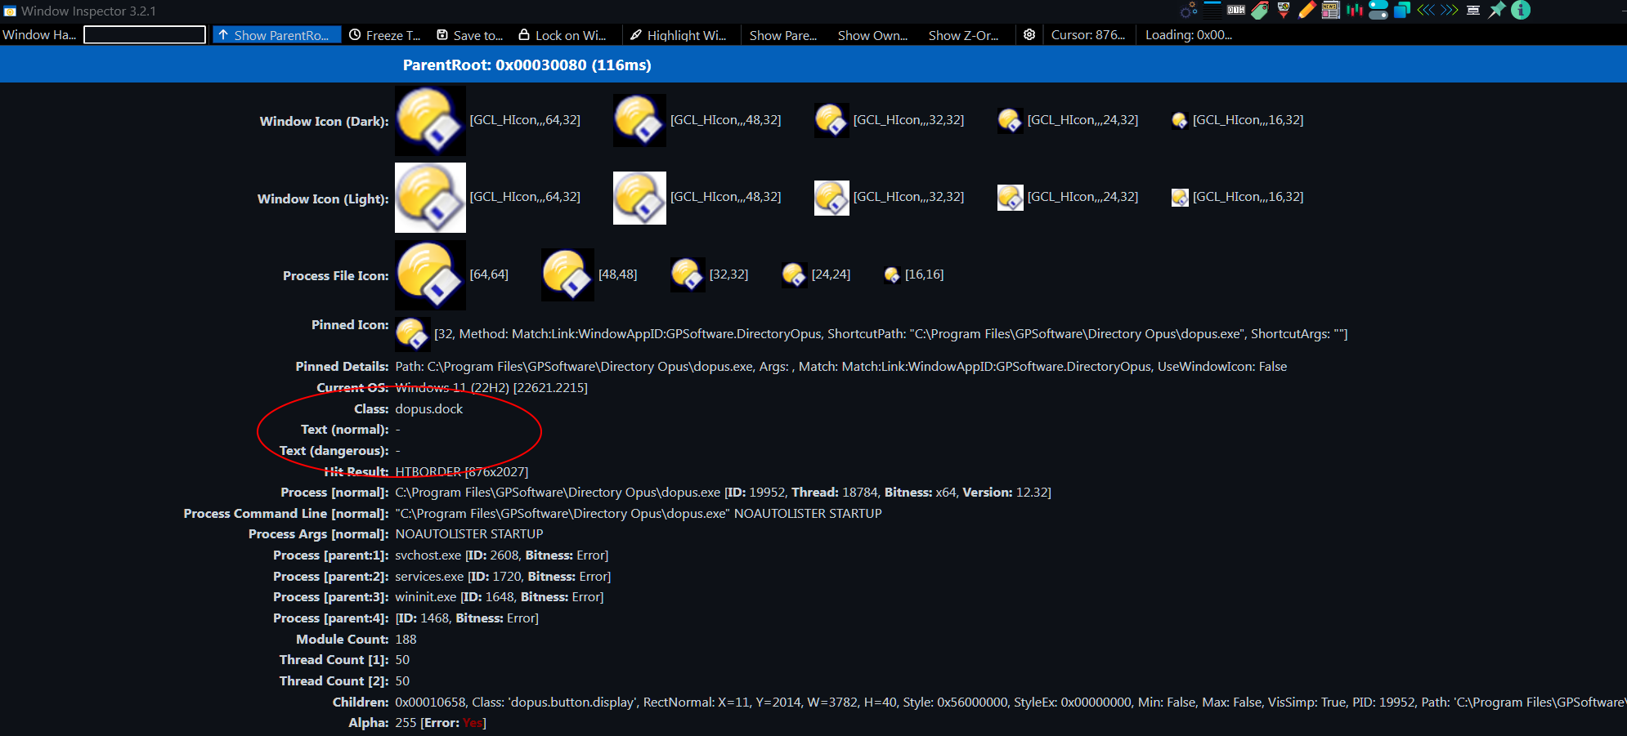Click the gears icon in title bar

click(1189, 10)
